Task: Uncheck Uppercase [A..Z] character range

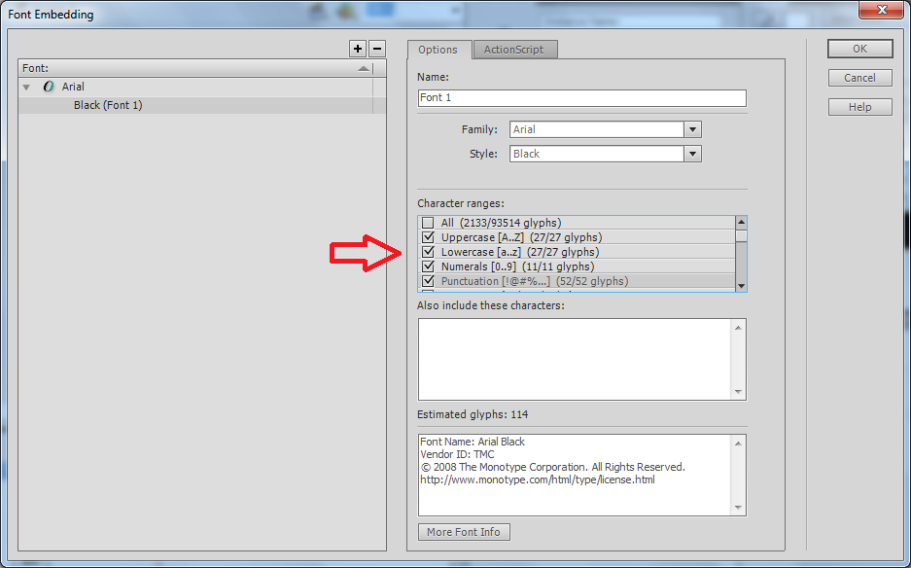Action: click(x=428, y=237)
